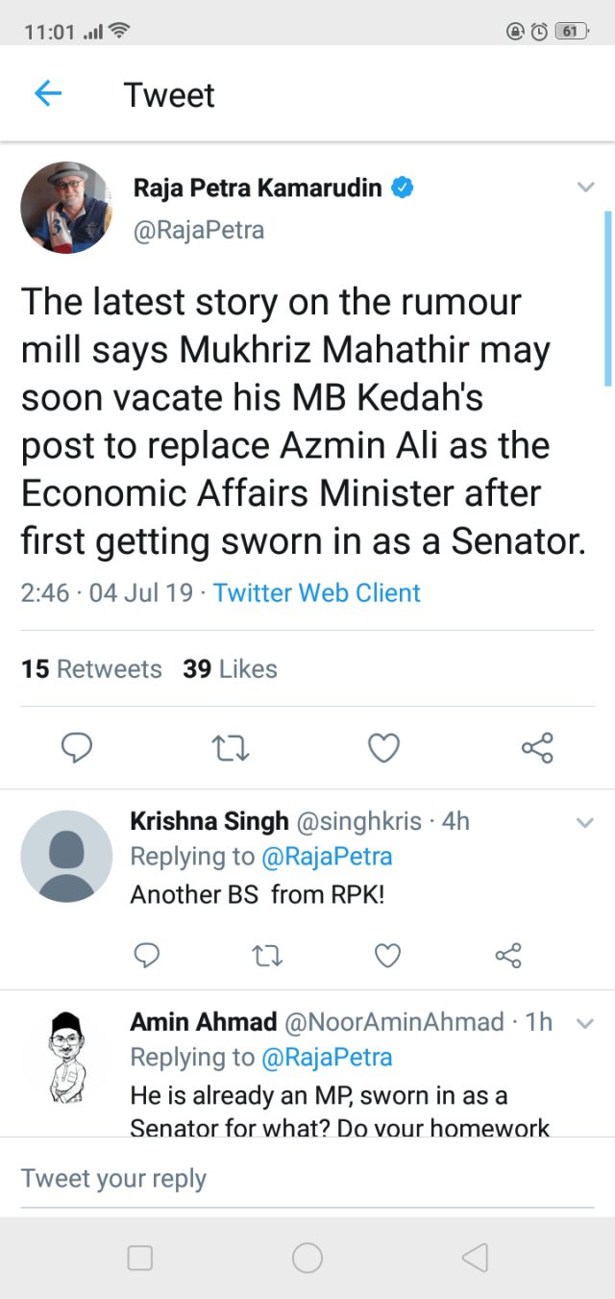The image size is (615, 1299).
Task: Expand options for Krishna Singh's reply
Action: coord(584,822)
